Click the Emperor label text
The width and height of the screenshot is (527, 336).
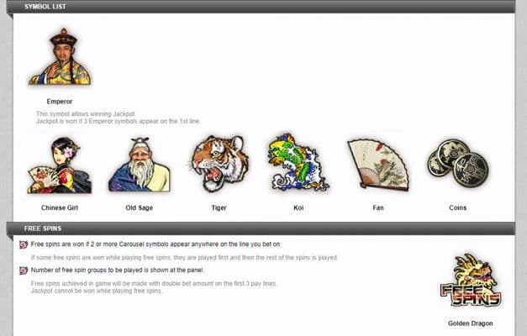[60, 102]
